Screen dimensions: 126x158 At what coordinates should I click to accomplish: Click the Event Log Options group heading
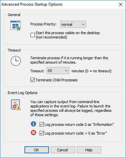(22, 93)
